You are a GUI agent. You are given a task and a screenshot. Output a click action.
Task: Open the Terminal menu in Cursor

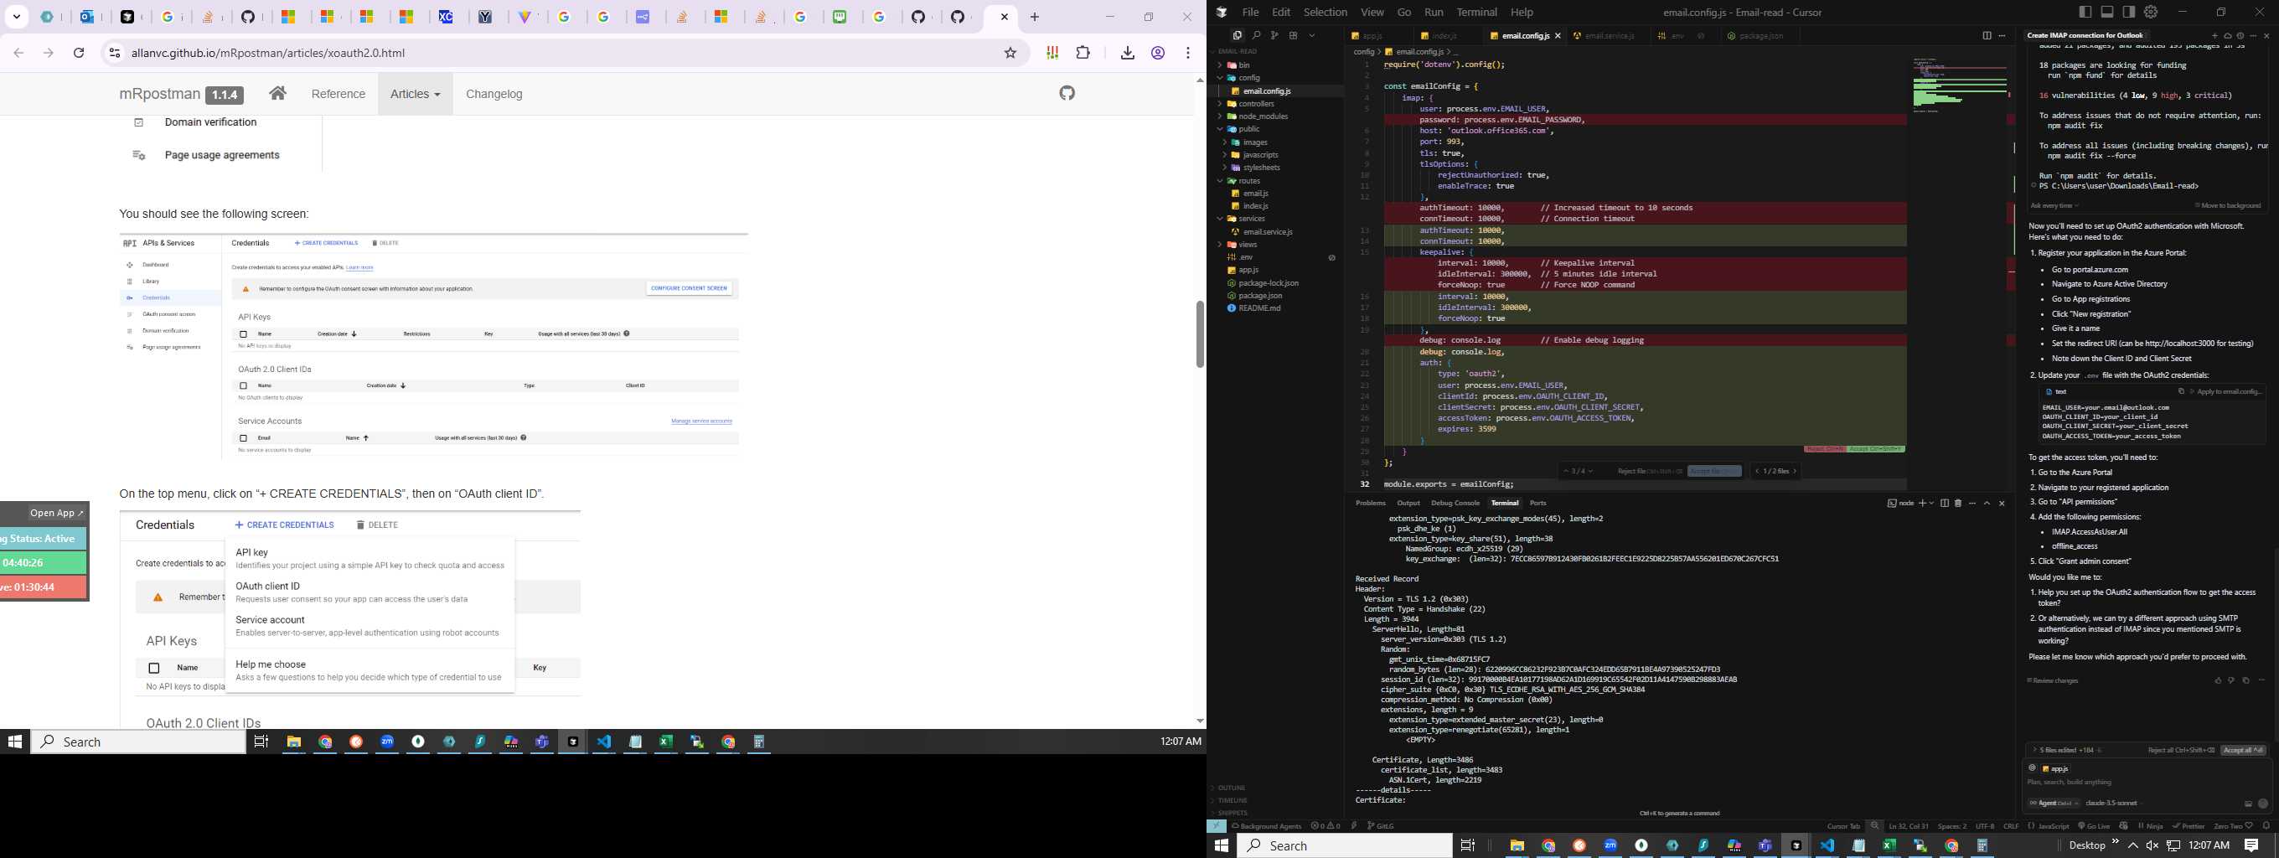click(x=1476, y=13)
